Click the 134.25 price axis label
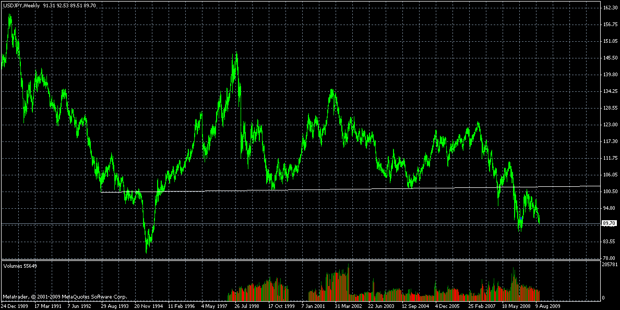The image size is (620, 310). 610,91
